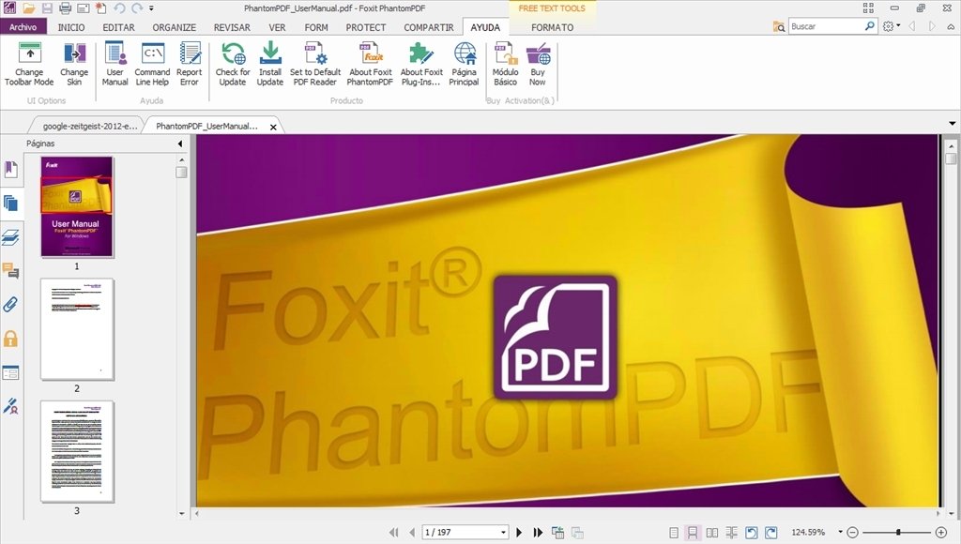Switch to the FORMATO tab
The width and height of the screenshot is (961, 544).
[x=552, y=27]
